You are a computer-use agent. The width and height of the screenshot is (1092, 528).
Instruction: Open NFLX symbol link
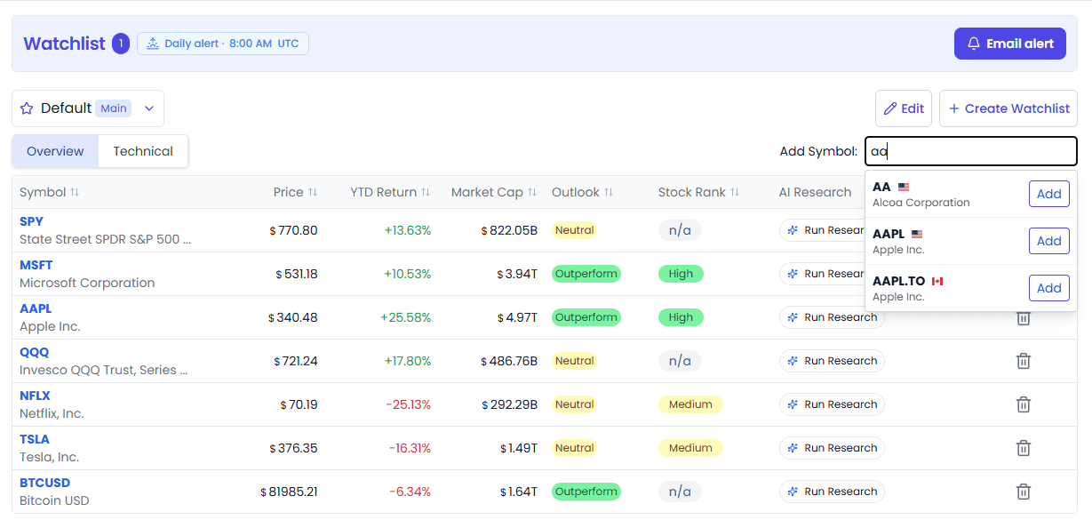click(35, 396)
